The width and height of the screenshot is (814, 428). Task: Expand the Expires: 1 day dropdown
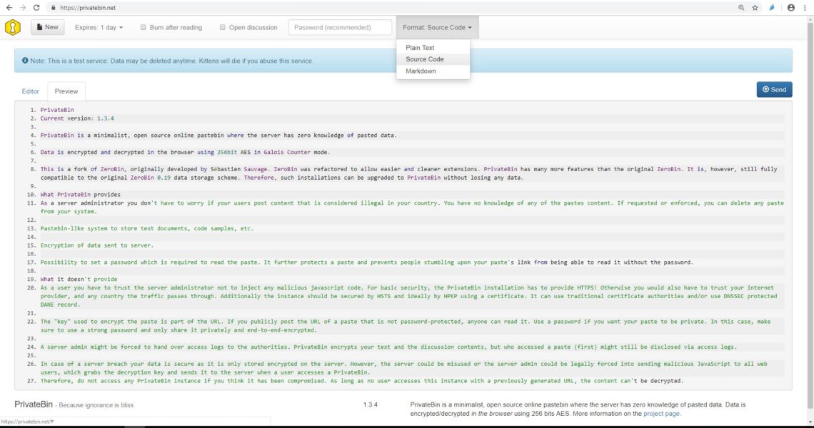pos(99,28)
